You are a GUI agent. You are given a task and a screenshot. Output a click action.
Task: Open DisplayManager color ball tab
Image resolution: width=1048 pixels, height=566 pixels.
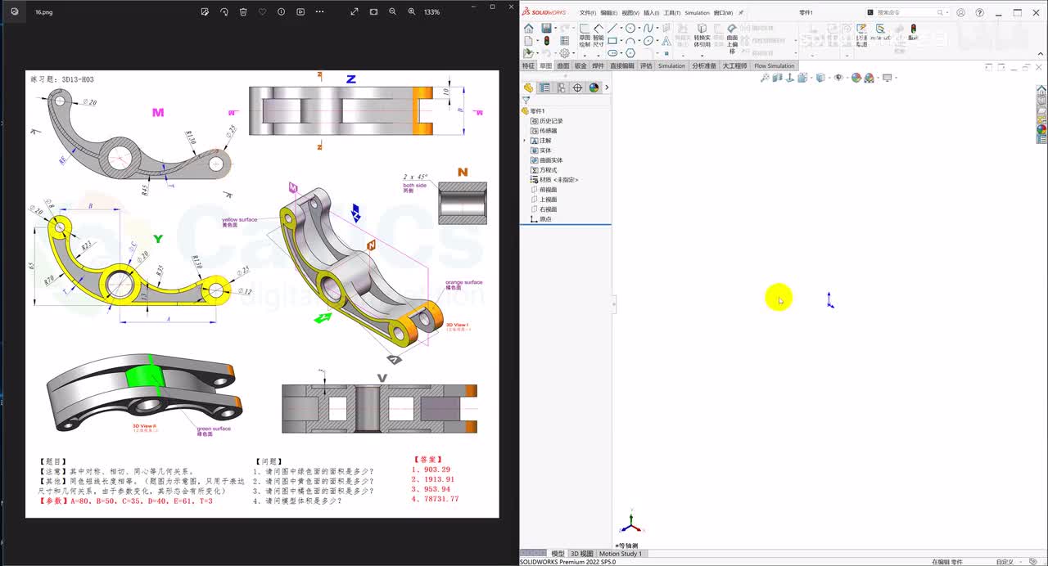(x=594, y=88)
